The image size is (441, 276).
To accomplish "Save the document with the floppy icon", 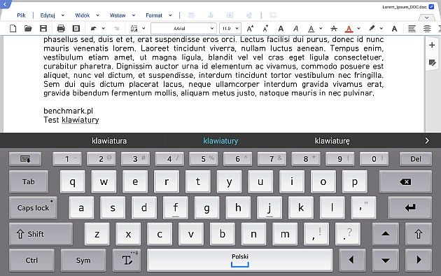I will (x=43, y=29).
